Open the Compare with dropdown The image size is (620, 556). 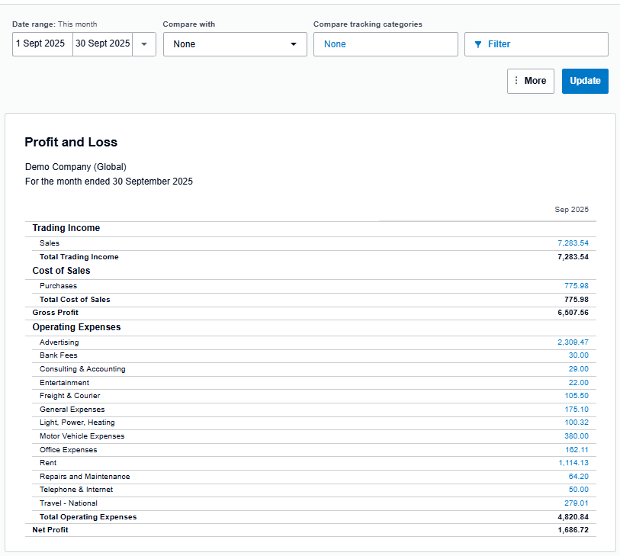[x=234, y=44]
